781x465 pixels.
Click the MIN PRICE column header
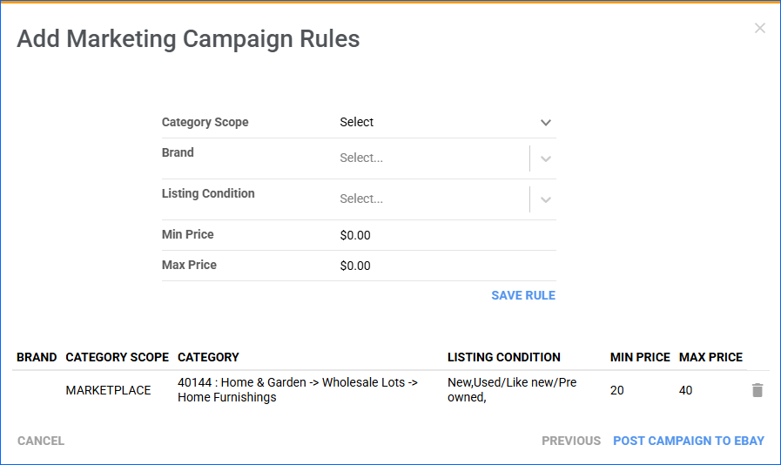tap(640, 357)
